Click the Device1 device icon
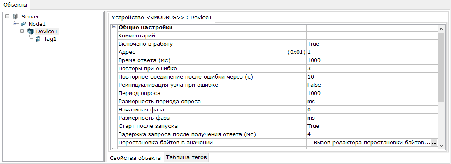Viewport: 451px width, 164px height. click(30, 31)
